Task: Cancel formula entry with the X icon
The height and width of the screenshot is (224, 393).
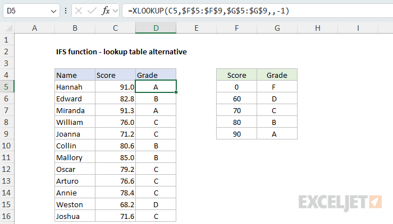Action: coord(79,11)
